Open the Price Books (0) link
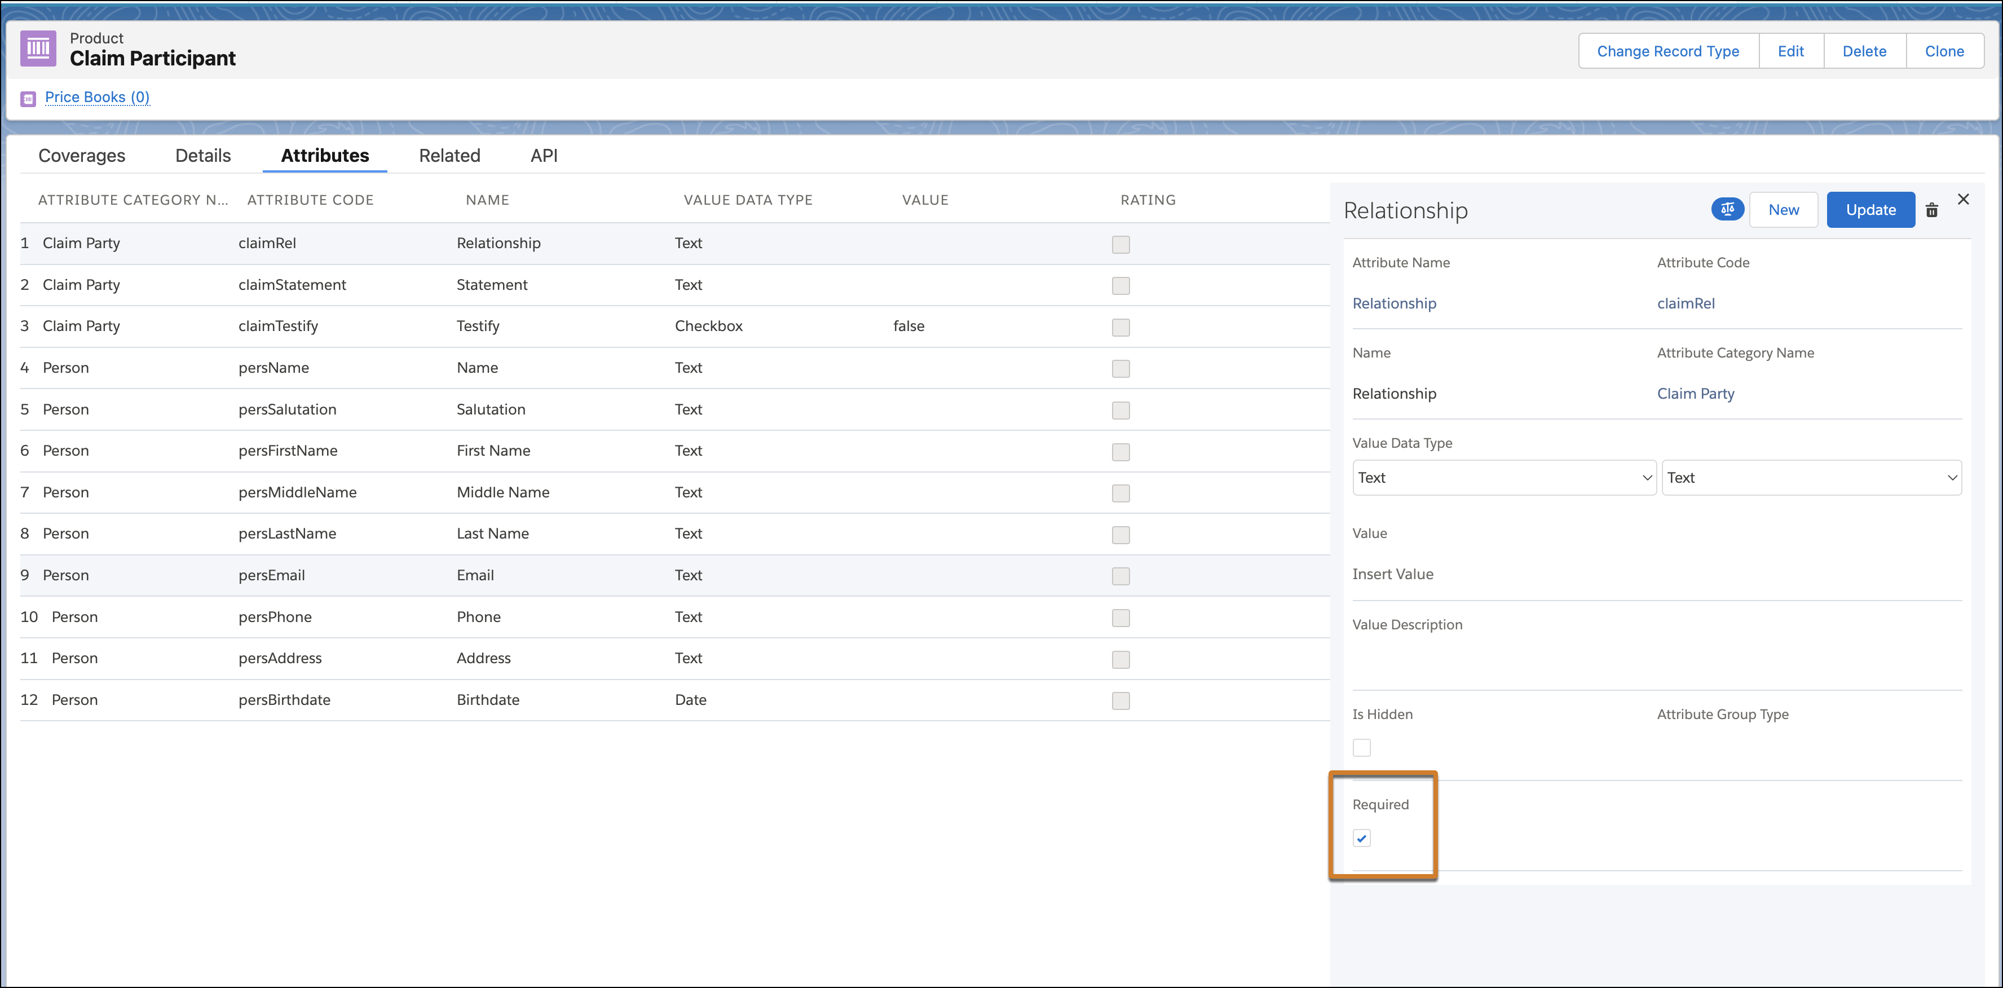The image size is (2003, 988). pos(97,97)
